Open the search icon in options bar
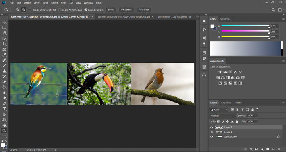Viewport: 286px width, 152px height. click(x=273, y=10)
